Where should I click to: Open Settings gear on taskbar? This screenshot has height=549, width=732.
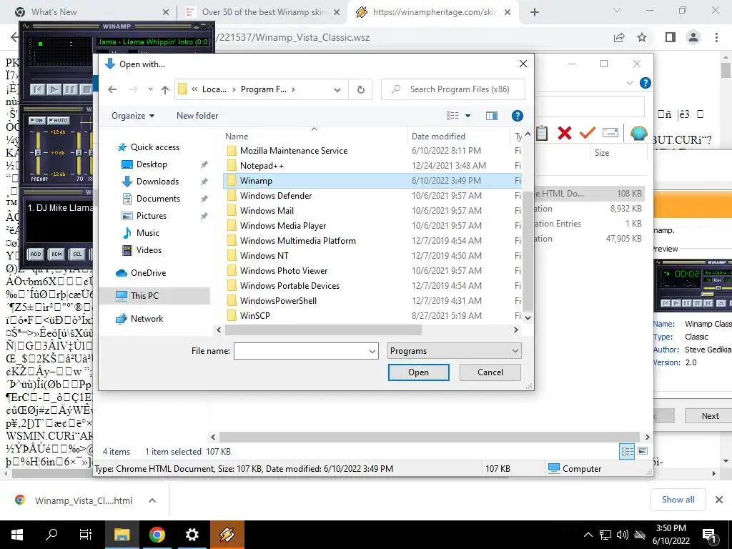point(192,535)
